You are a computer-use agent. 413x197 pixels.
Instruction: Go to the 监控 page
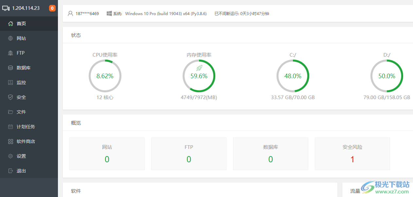coord(29,82)
